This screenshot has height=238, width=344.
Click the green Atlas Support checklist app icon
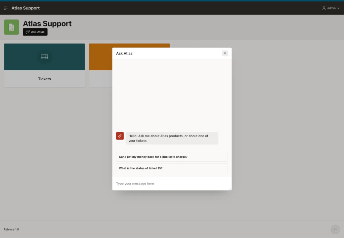click(11, 27)
